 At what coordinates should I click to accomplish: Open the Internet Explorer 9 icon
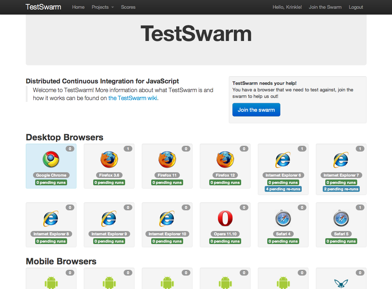coord(109,219)
